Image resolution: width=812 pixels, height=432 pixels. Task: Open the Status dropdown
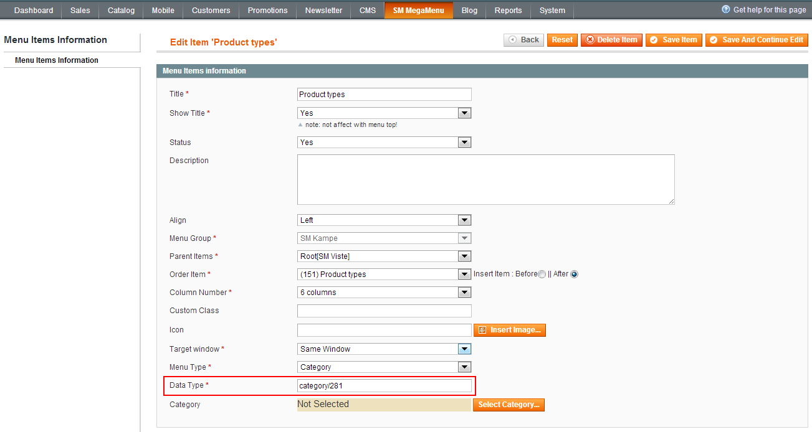(x=385, y=143)
